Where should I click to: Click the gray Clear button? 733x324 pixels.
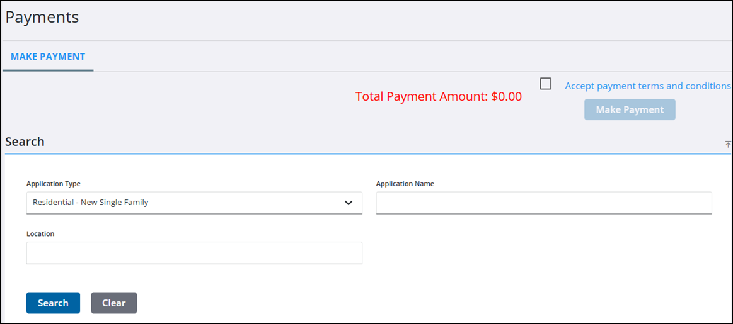click(113, 303)
